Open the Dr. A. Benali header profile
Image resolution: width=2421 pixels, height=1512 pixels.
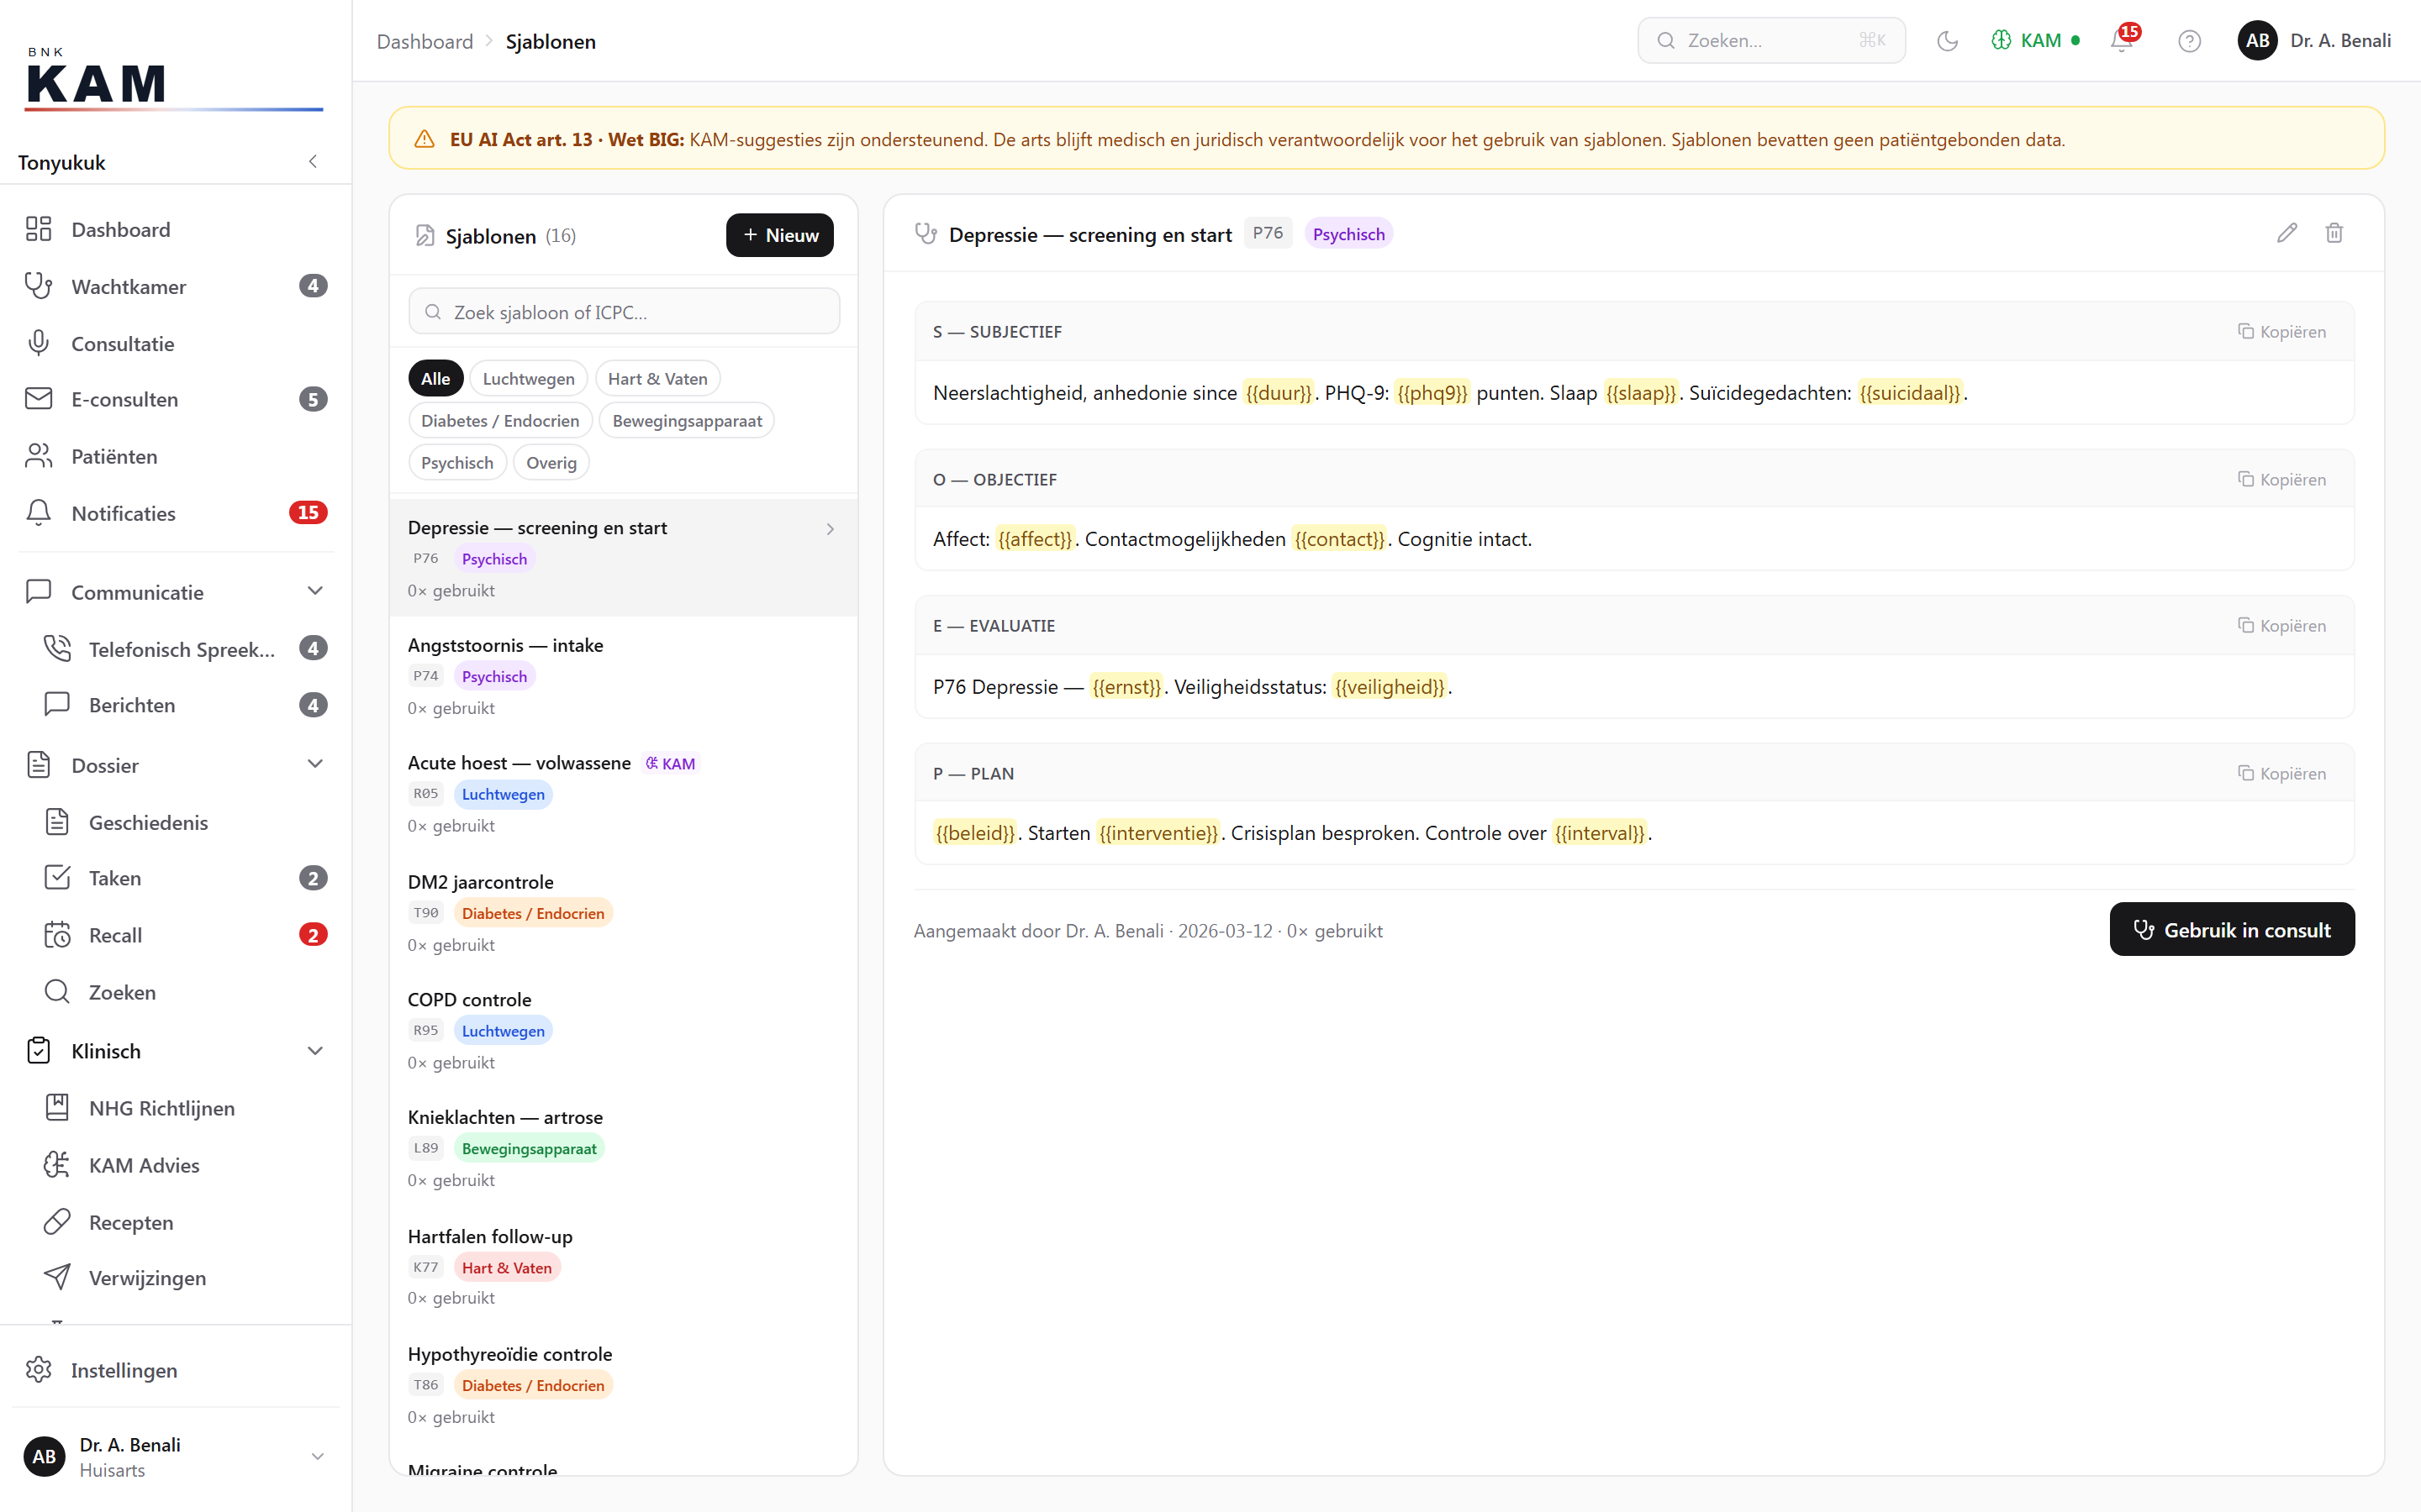[x=2314, y=41]
